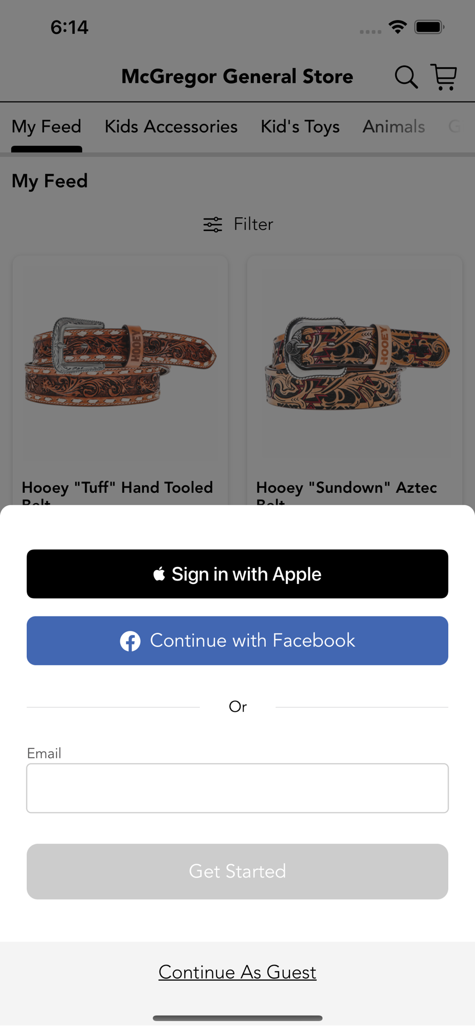Select the My Feed tab
This screenshot has height=1030, width=475.
pyautogui.click(x=47, y=127)
